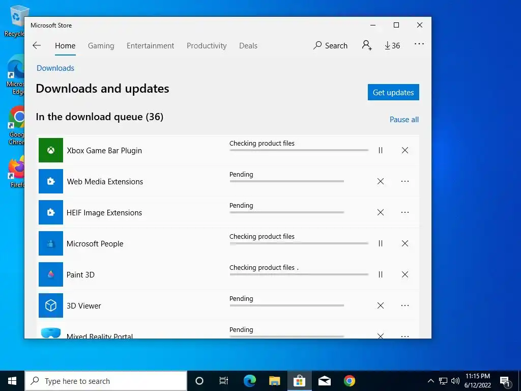Screen dimensions: 521x391
Task: Open the Store's See more menu
Action: click(x=419, y=44)
